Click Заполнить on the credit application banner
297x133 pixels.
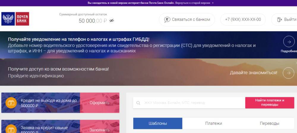(x=99, y=130)
